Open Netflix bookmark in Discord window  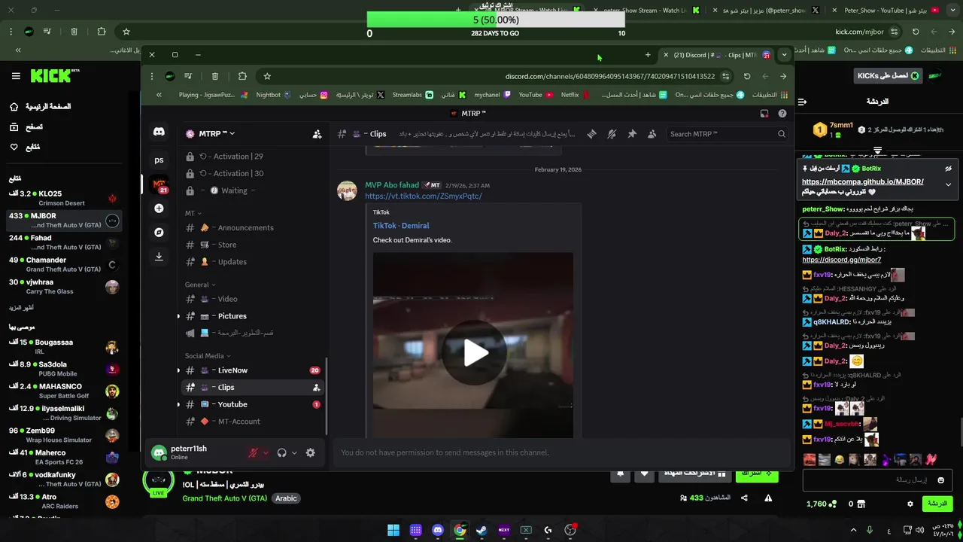pos(575,95)
